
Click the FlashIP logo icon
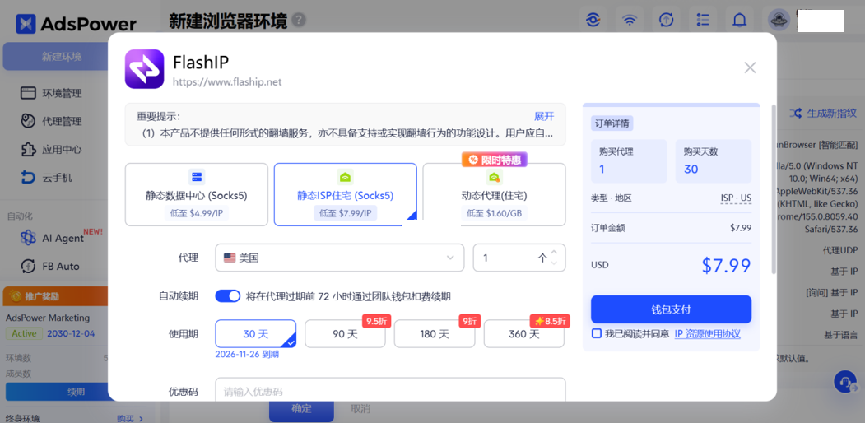144,69
